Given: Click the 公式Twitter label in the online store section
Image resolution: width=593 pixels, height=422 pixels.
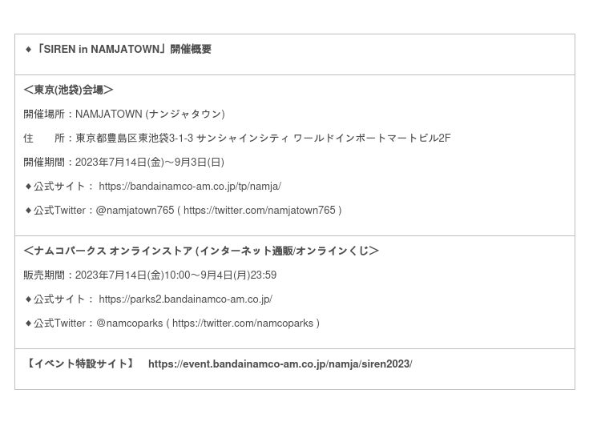Looking at the screenshot, I should [59, 324].
